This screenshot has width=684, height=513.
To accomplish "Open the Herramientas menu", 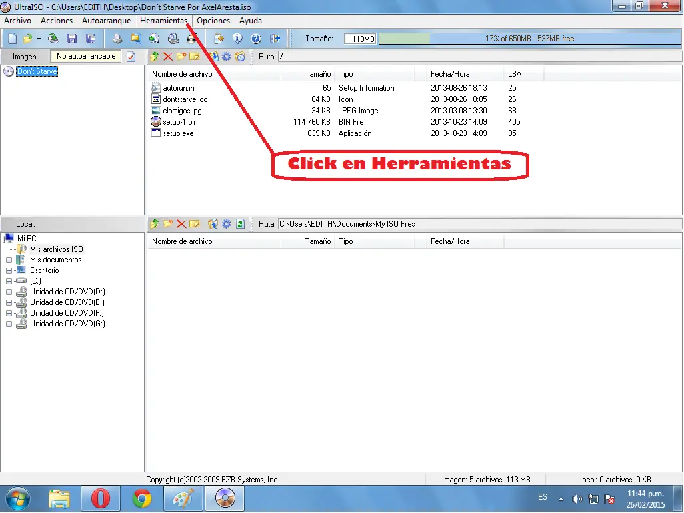I will 163,21.
